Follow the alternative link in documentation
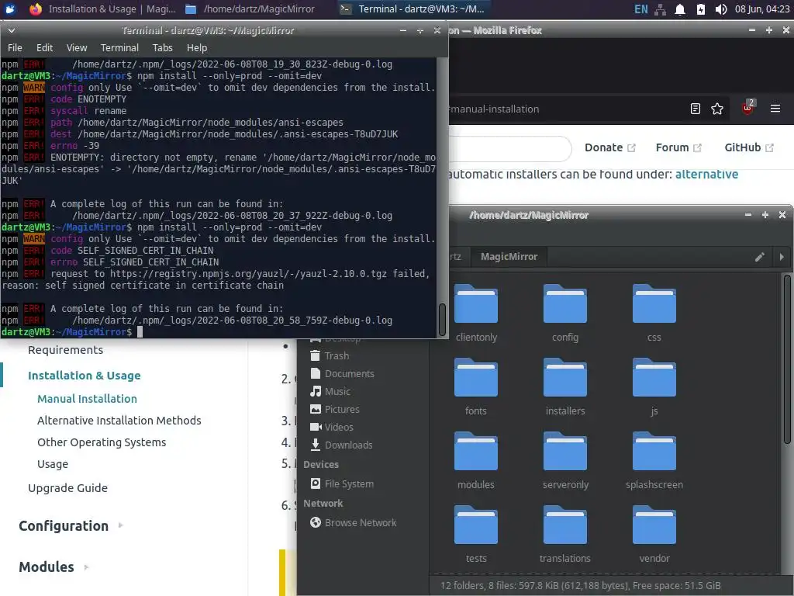The width and height of the screenshot is (794, 596). pos(706,175)
